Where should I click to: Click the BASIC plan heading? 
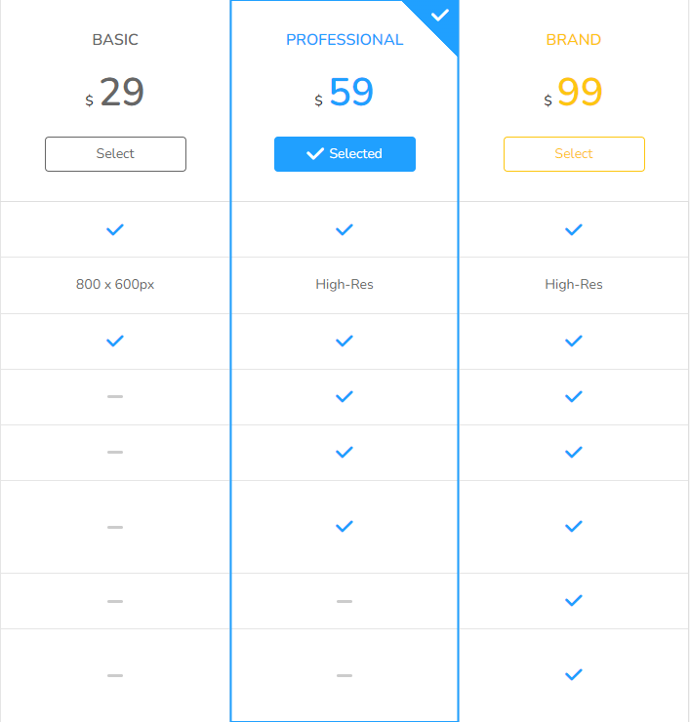(x=115, y=40)
